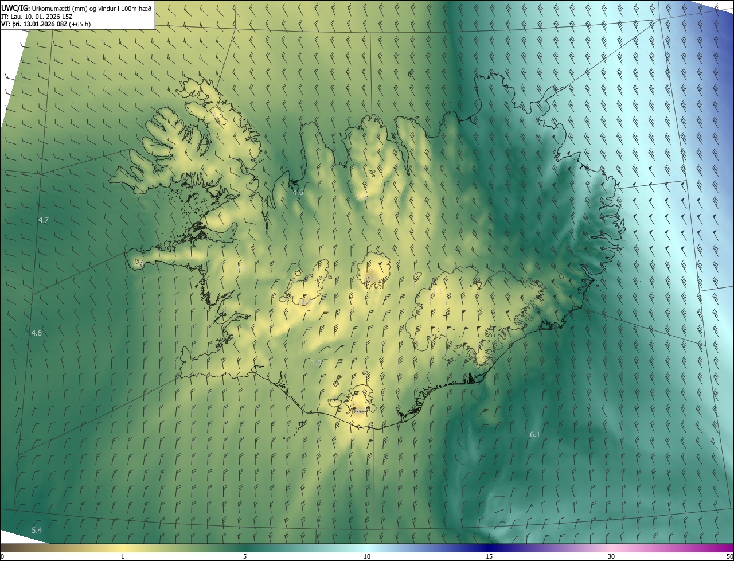Click the 15 tick on the colorbar
Screen dimensions: 734x561
pos(489,556)
